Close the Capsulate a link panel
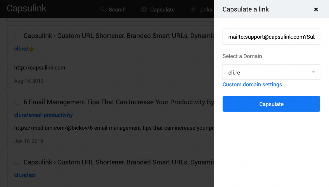This screenshot has width=329, height=187. pos(316,9)
